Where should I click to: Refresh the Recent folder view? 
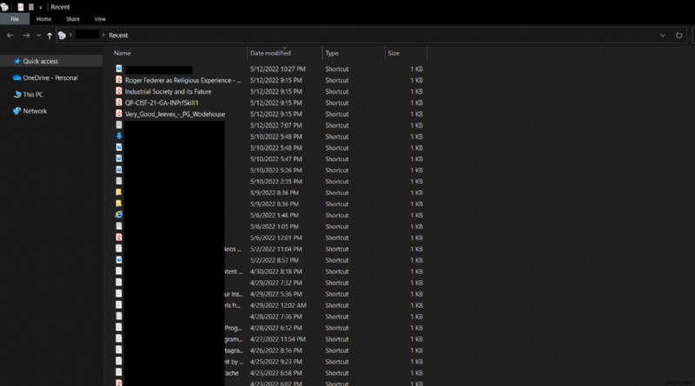(678, 36)
